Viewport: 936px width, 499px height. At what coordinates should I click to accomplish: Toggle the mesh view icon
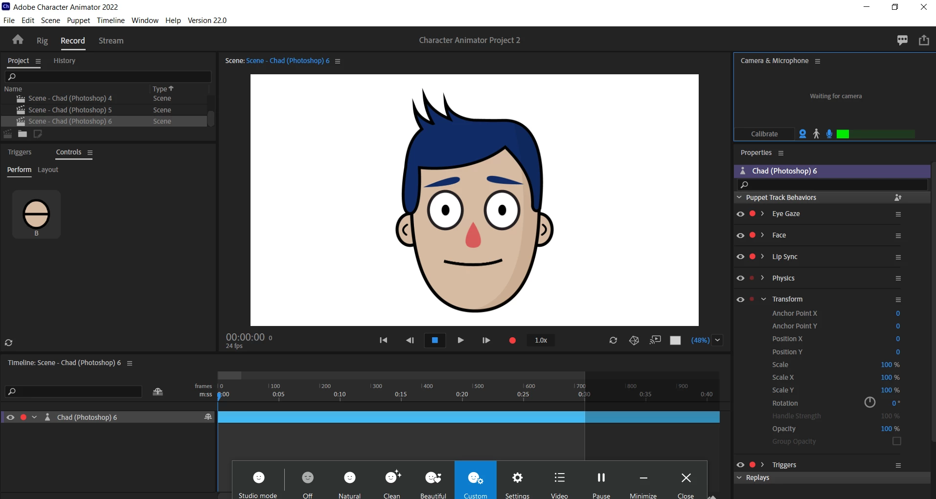(634, 340)
